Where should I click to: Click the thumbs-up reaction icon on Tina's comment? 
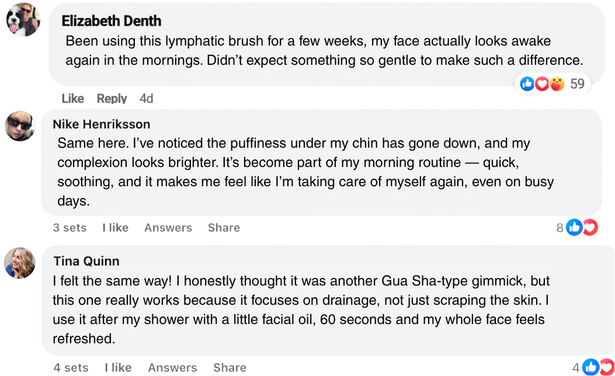tap(591, 367)
